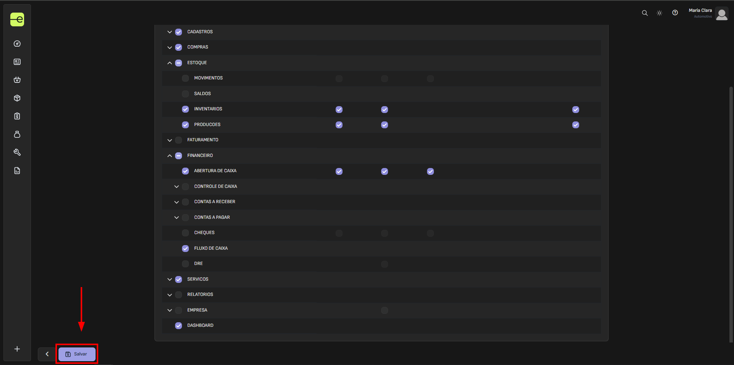Uncheck the FLUXO DE CAIXA checkbox

pos(185,249)
